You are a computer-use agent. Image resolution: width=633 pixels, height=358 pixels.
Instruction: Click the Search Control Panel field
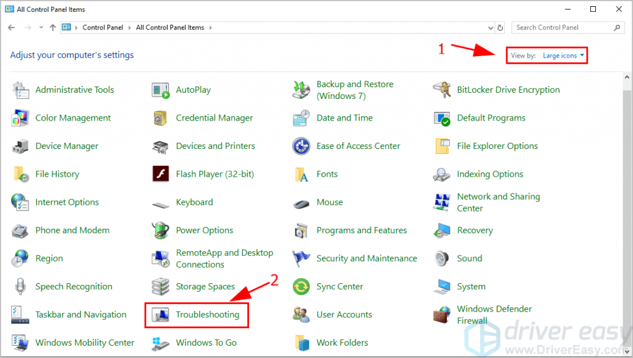(563, 28)
